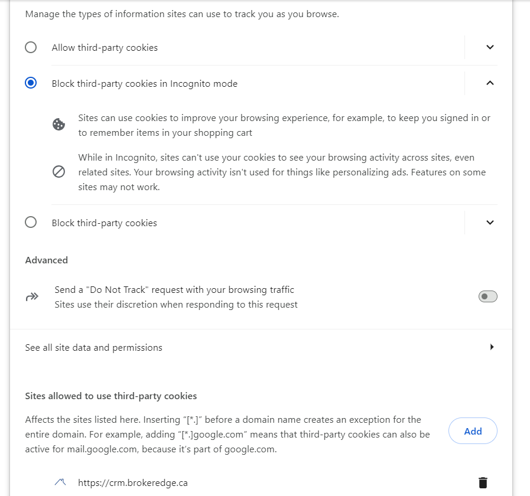The image size is (530, 496).
Task: Click the Advanced section heading
Action: coord(47,260)
